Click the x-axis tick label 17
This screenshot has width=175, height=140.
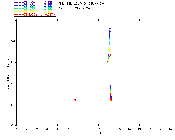point(139,129)
